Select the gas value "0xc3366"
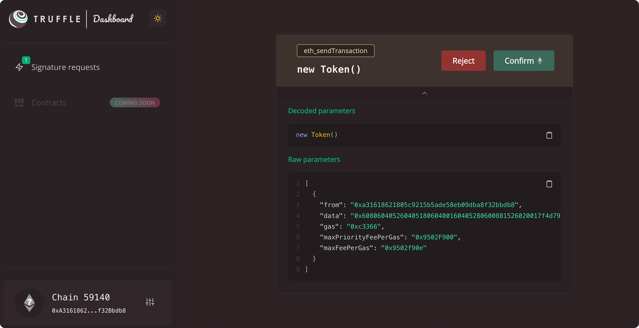 pos(364,226)
